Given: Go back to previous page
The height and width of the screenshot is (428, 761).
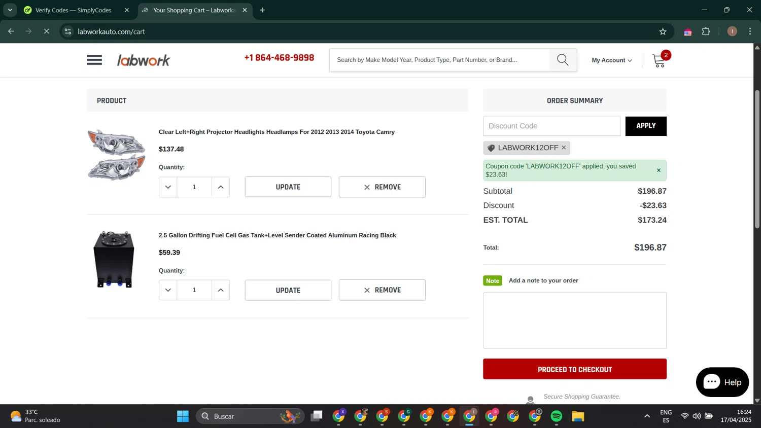Looking at the screenshot, I should pos(11,31).
